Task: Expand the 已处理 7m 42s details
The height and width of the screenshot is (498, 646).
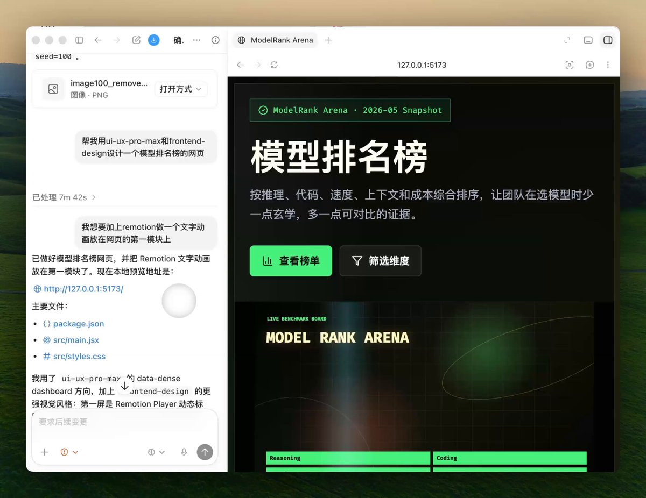Action: click(x=64, y=197)
